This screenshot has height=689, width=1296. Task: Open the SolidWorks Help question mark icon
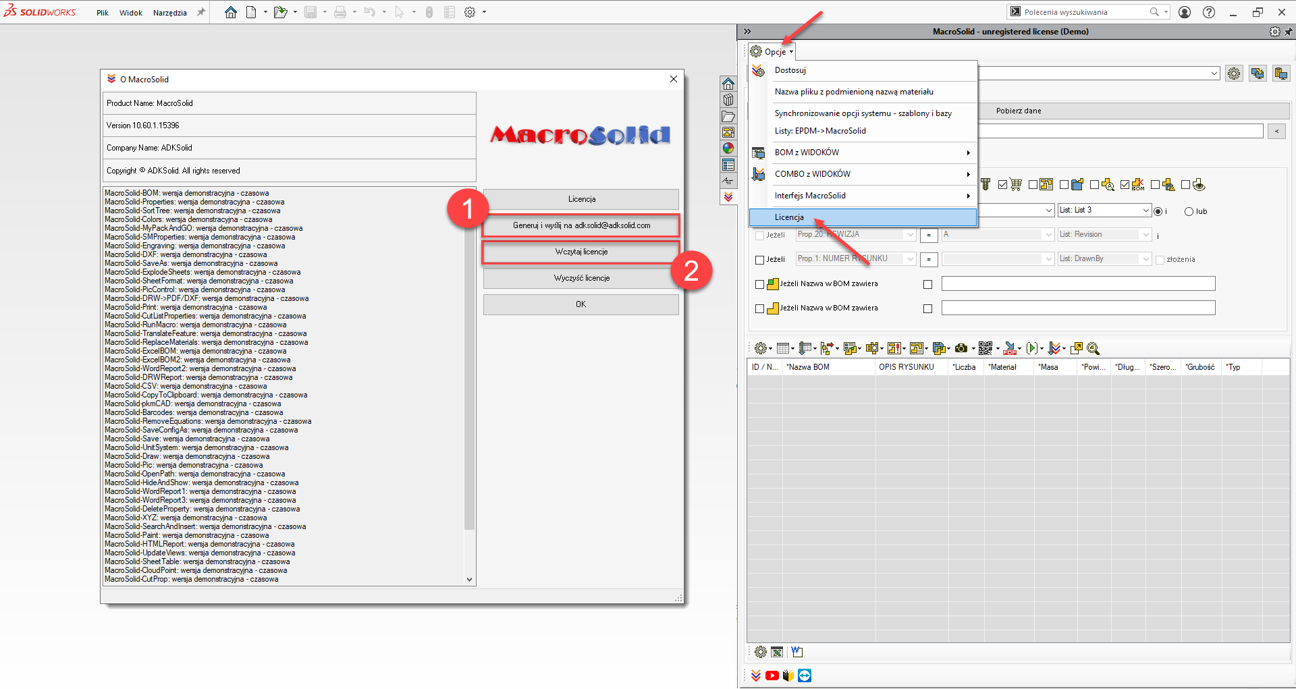point(1209,12)
